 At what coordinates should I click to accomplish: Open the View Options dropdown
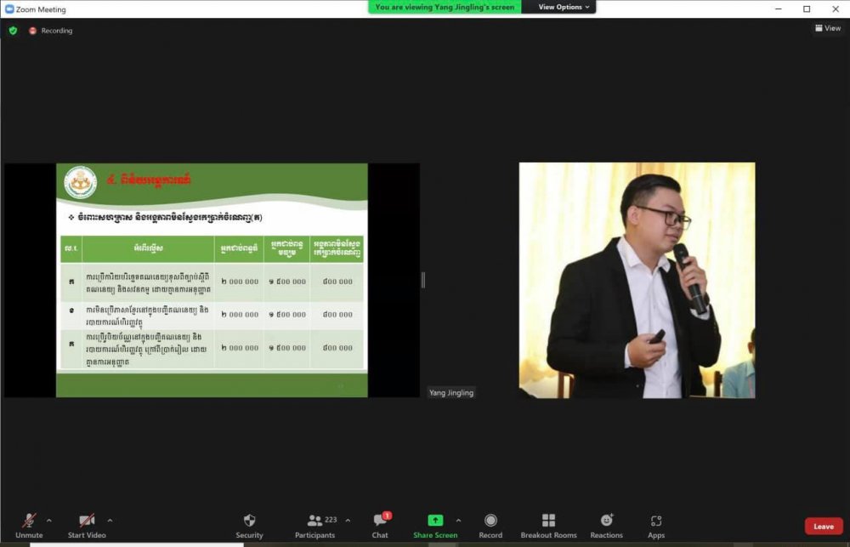[564, 7]
